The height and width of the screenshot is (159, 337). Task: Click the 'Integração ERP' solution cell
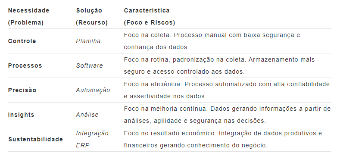click(x=92, y=139)
